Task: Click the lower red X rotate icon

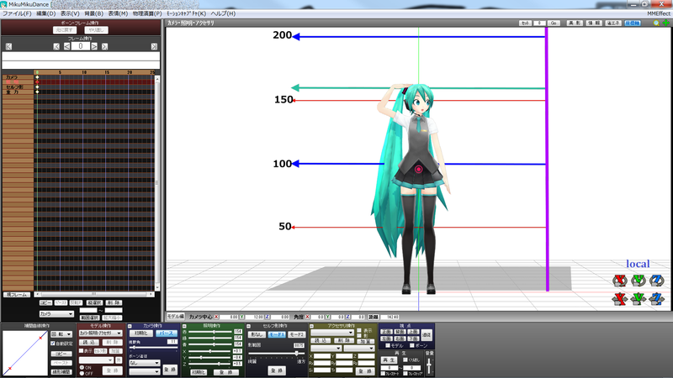Action: tap(619, 299)
